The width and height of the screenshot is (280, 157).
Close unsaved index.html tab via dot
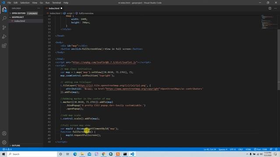[x=61, y=8]
